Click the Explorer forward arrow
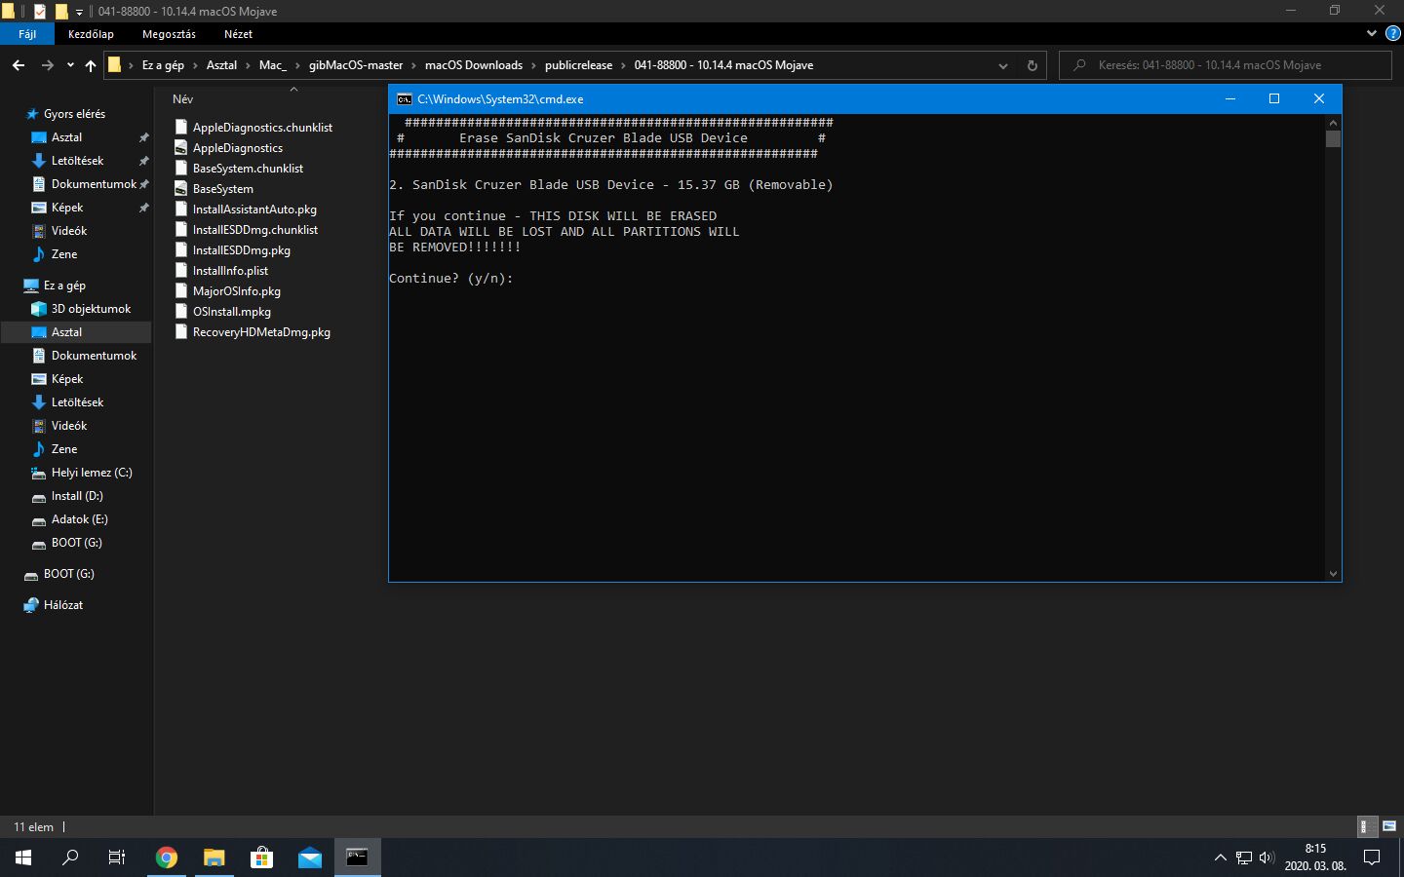Viewport: 1404px width, 877px height. [x=47, y=65]
